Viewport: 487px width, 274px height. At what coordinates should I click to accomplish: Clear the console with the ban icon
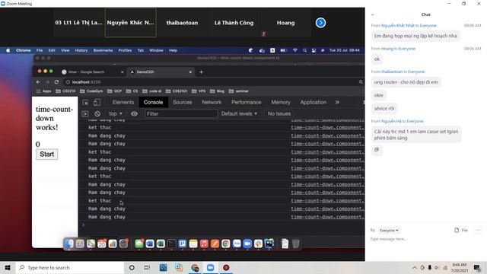coord(97,113)
